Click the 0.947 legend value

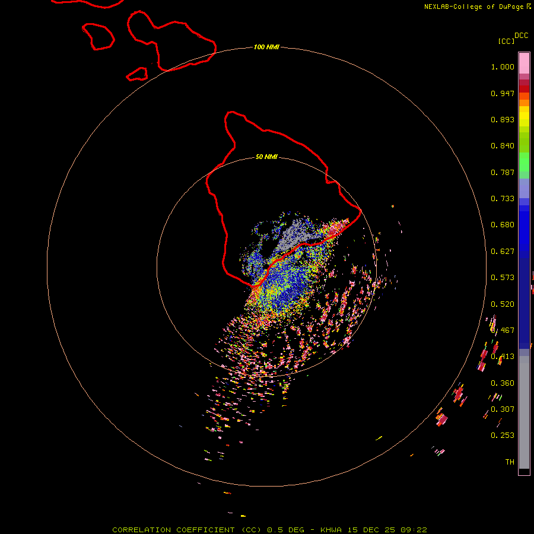click(x=503, y=93)
